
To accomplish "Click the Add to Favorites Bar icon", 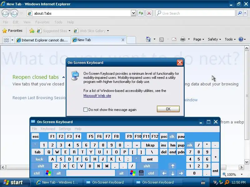I will tap(32, 31).
